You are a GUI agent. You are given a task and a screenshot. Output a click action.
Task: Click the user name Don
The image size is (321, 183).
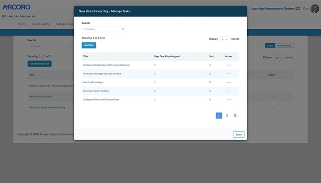306,9
